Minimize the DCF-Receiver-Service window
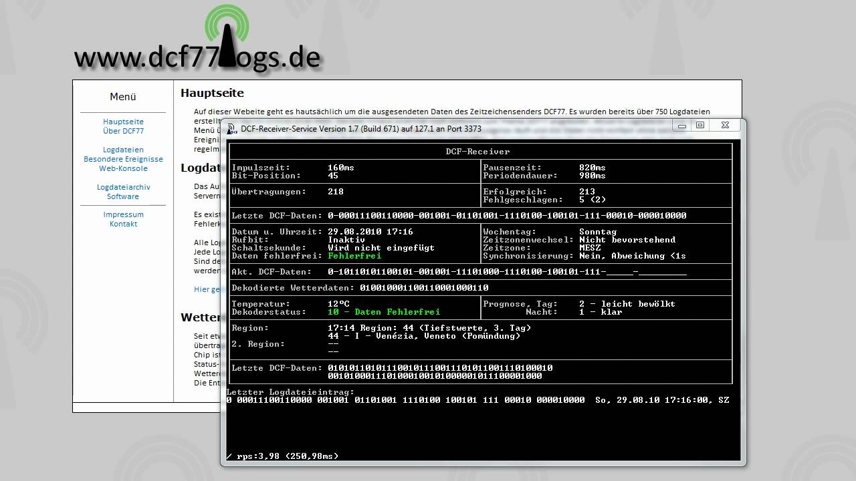This screenshot has height=481, width=856. coord(682,126)
